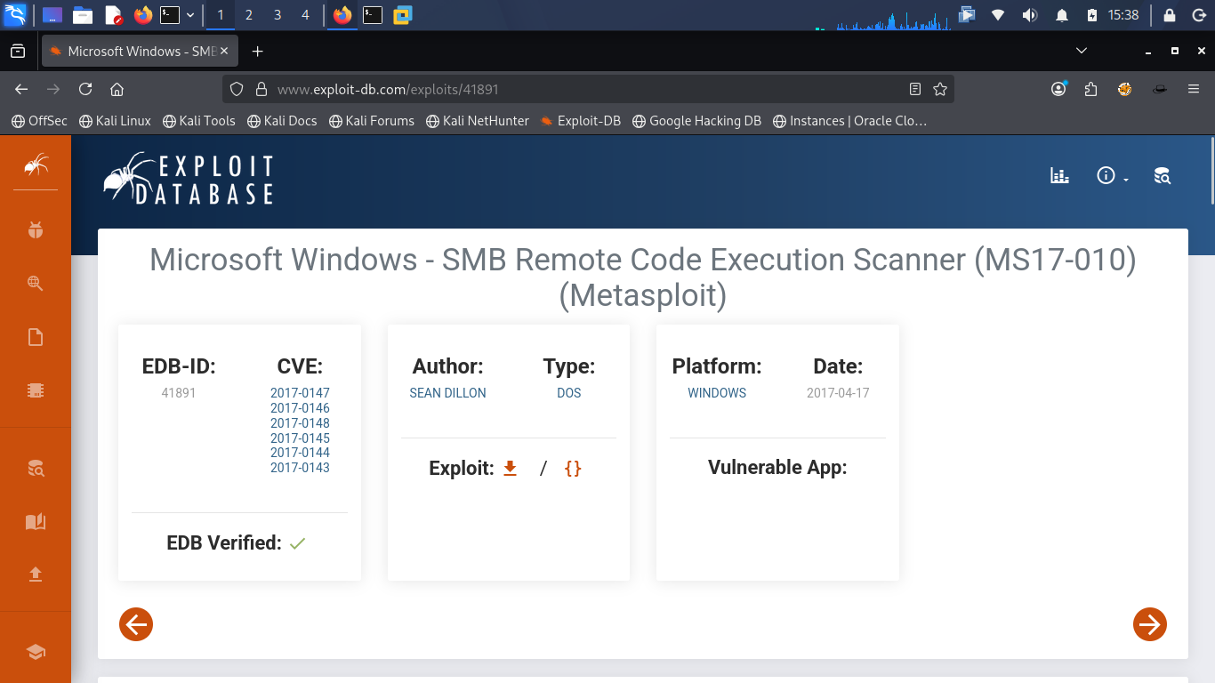Open the Papers document icon in sidebar
Image resolution: width=1215 pixels, height=683 pixels.
click(36, 337)
